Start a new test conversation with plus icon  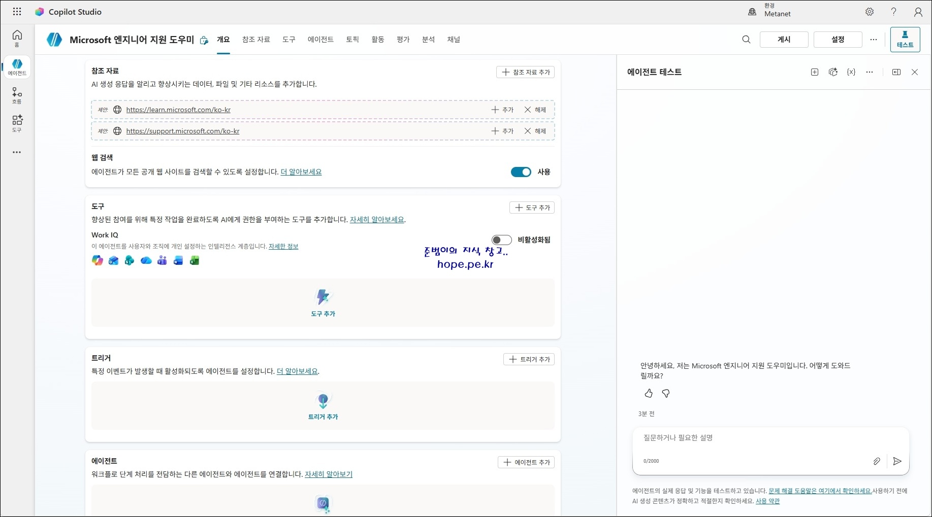815,72
